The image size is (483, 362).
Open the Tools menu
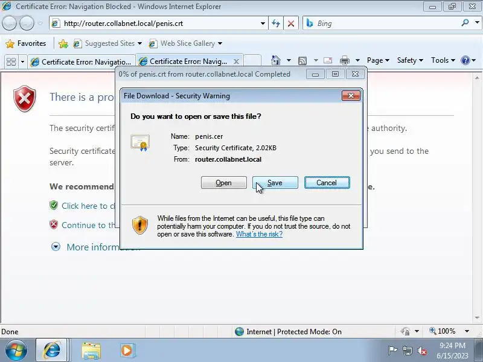coord(443,60)
